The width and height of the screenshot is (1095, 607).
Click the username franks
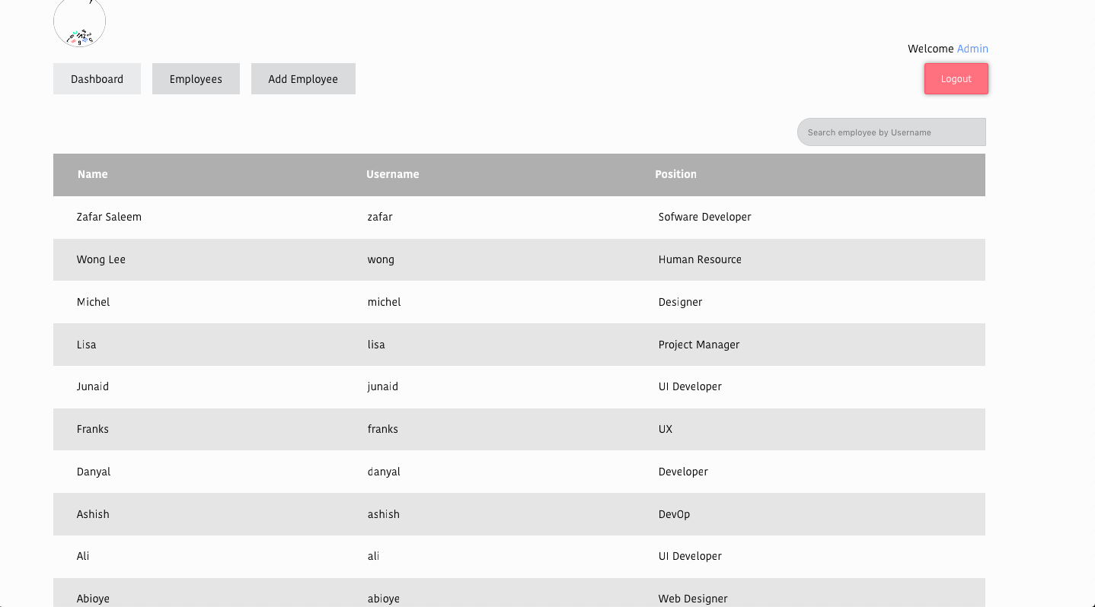pyautogui.click(x=382, y=429)
